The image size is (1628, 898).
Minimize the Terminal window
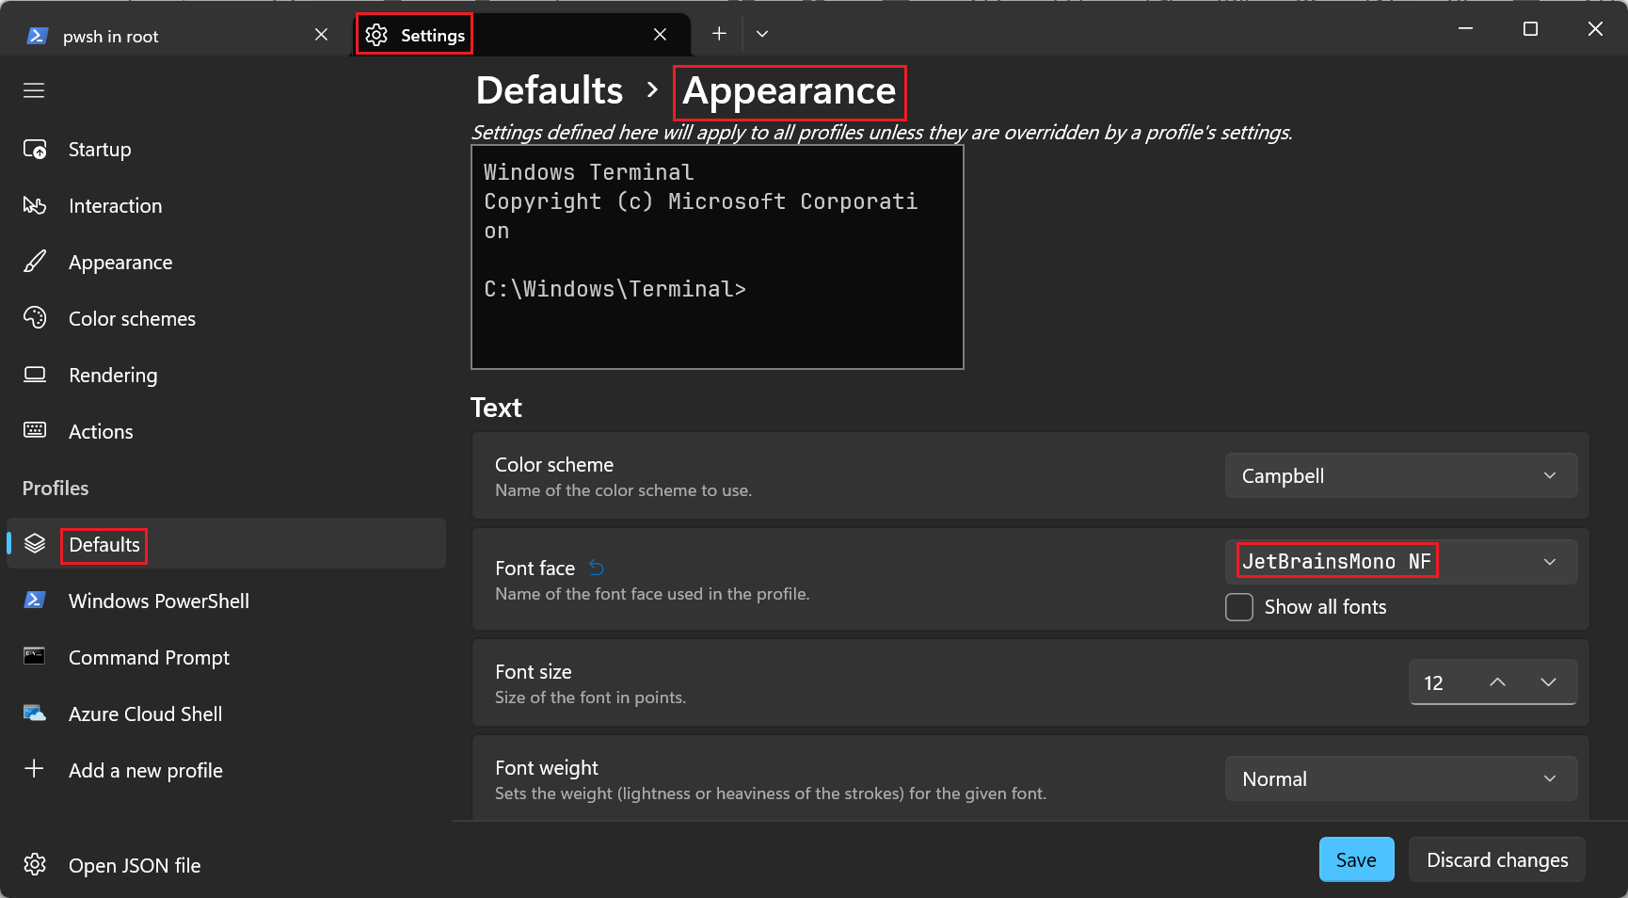pyautogui.click(x=1465, y=29)
